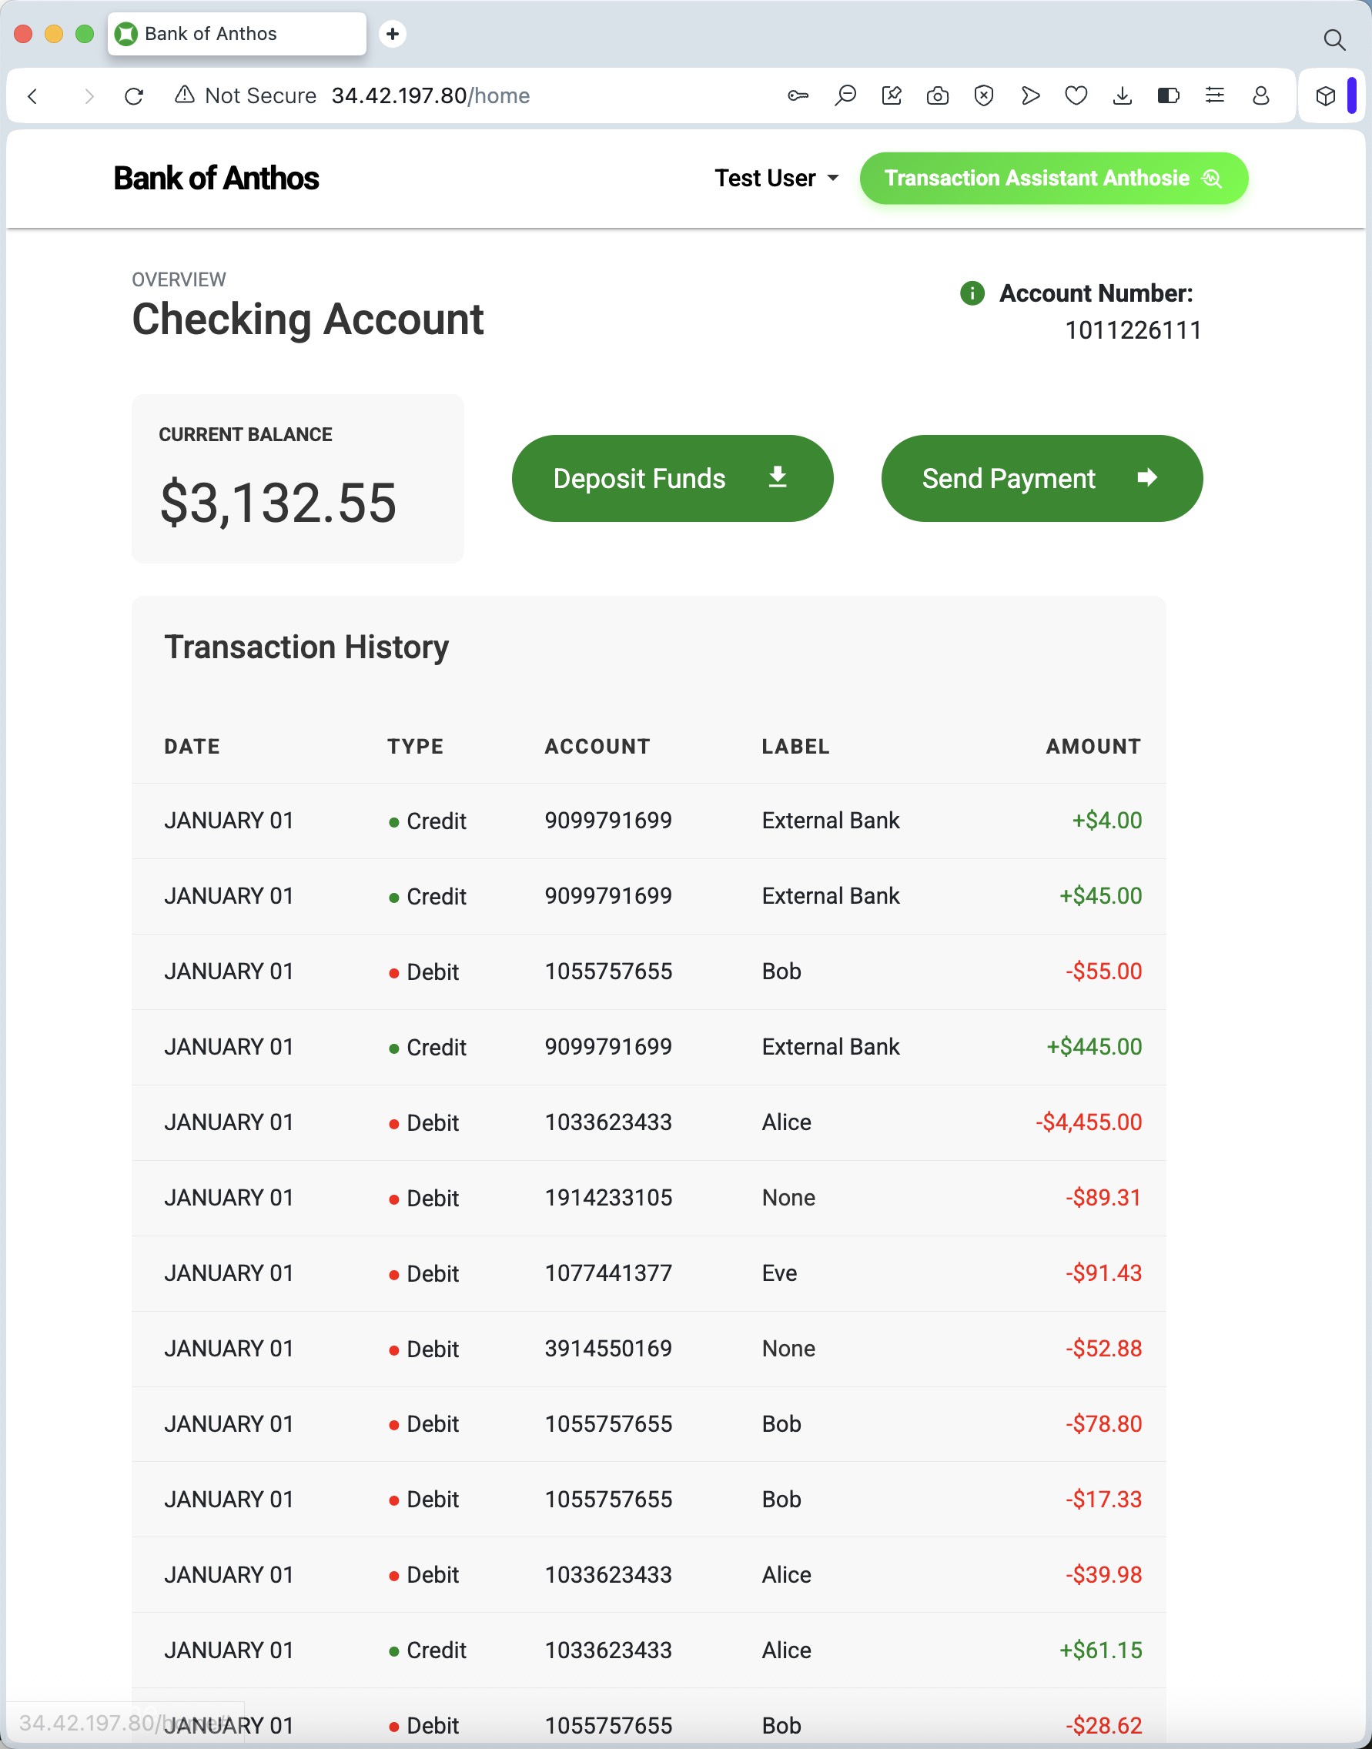The image size is (1372, 1749).
Task: Click the Eve label cell
Action: (779, 1272)
